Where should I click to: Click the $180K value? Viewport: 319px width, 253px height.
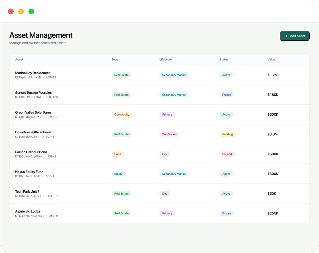[x=273, y=95]
